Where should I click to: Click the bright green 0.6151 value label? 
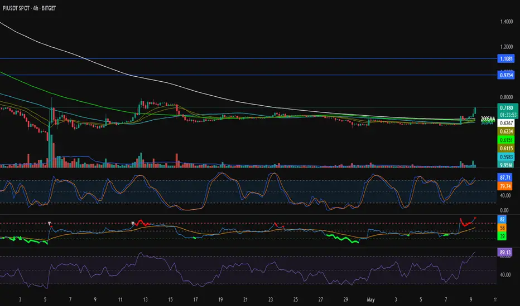pyautogui.click(x=506, y=140)
